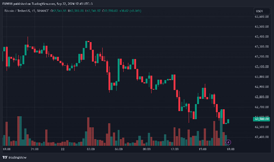Click the purple lightning bolt icon

tap(228, 142)
